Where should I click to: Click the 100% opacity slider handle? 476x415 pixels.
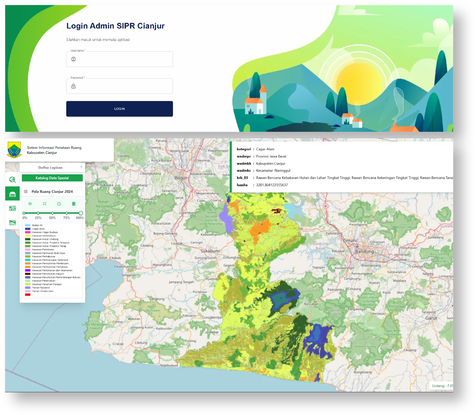(x=81, y=213)
